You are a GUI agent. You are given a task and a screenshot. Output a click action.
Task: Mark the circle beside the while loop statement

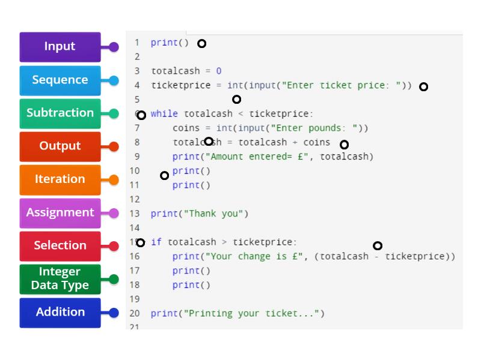141,113
